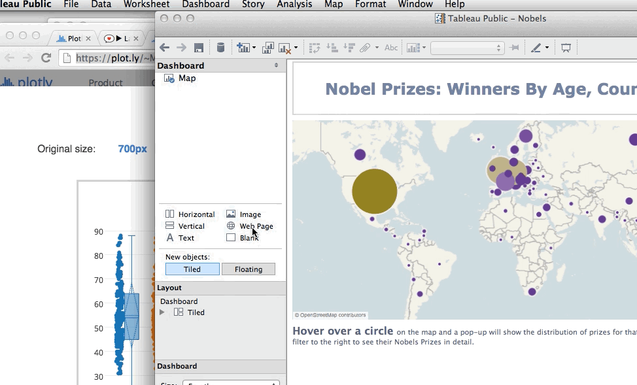The height and width of the screenshot is (385, 637).
Task: Open the clear sheet dropdown arrow
Action: tap(296, 48)
